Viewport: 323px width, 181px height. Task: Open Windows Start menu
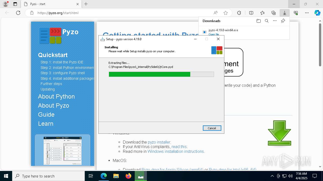[6, 176]
